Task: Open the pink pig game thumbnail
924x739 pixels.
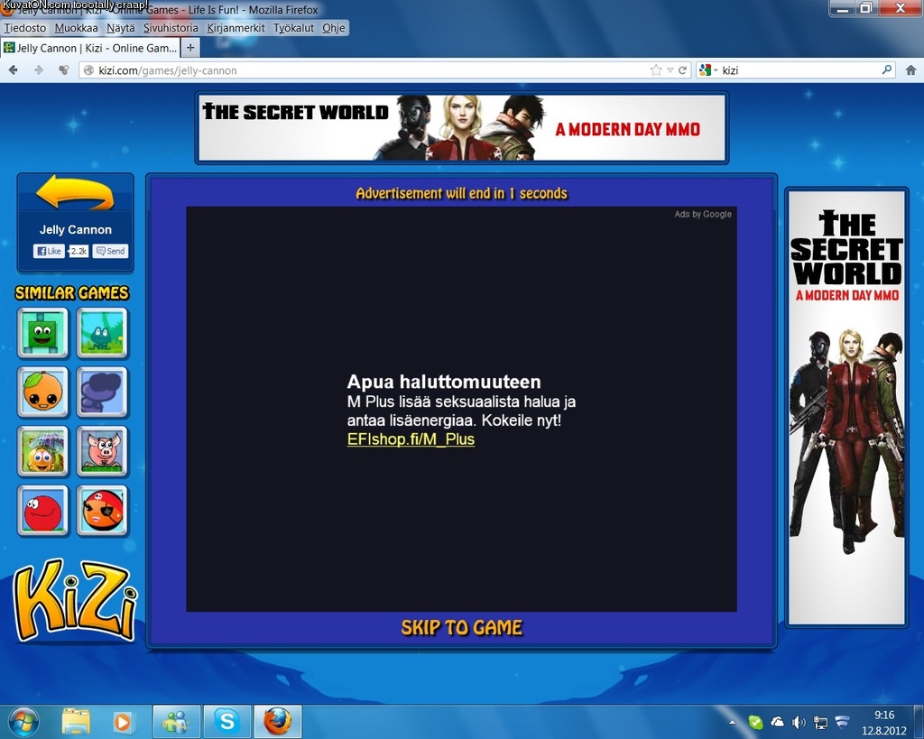Action: click(102, 451)
